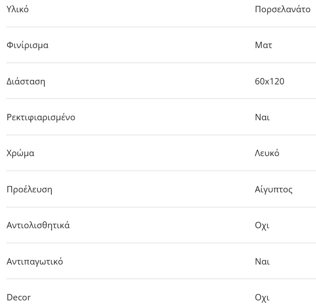The image size is (316, 304).
Task: Click the Αντιολισθητικά label
Action: pyautogui.click(x=38, y=226)
